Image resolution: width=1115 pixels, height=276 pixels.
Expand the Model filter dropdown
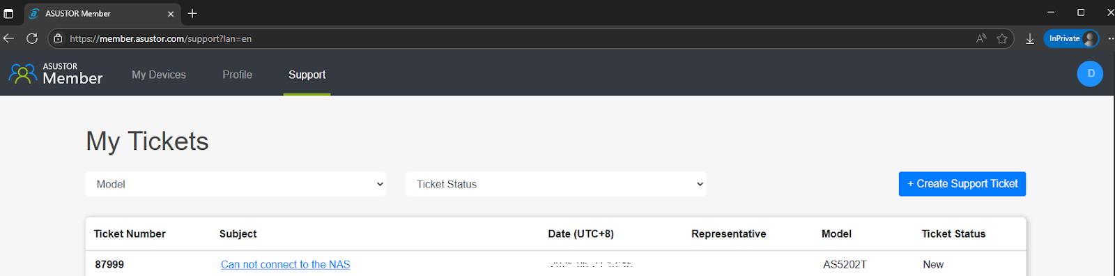pos(236,184)
